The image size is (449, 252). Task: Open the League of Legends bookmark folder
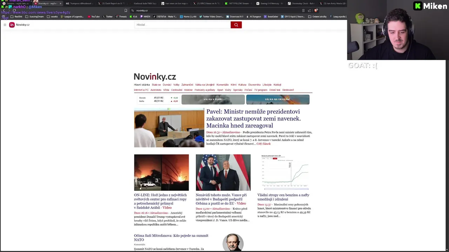coord(72,16)
